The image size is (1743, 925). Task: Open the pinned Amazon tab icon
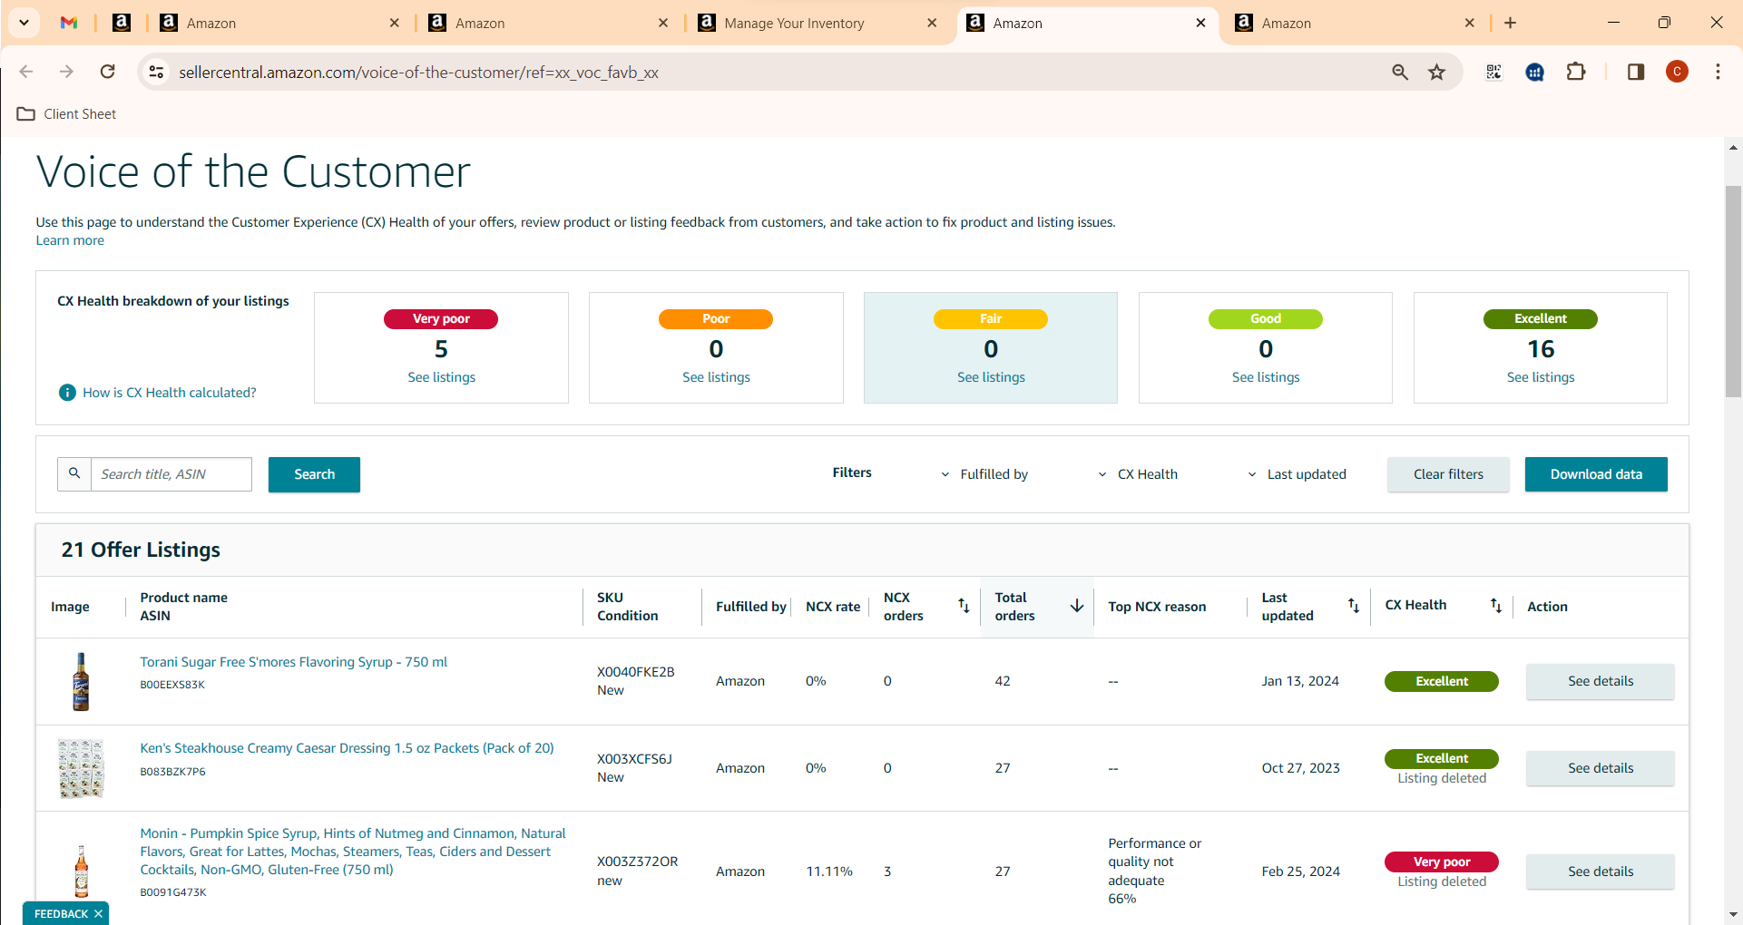pyautogui.click(x=122, y=23)
